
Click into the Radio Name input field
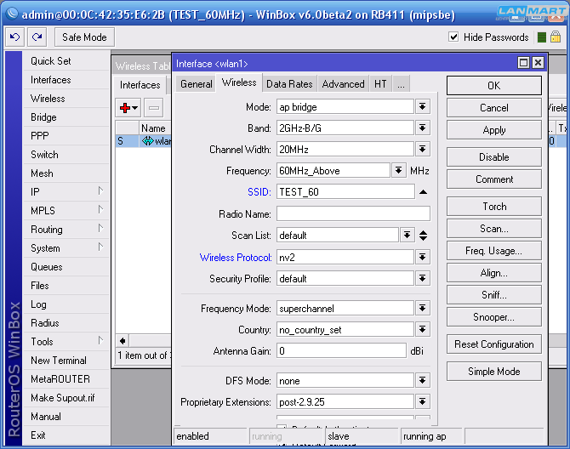(352, 214)
